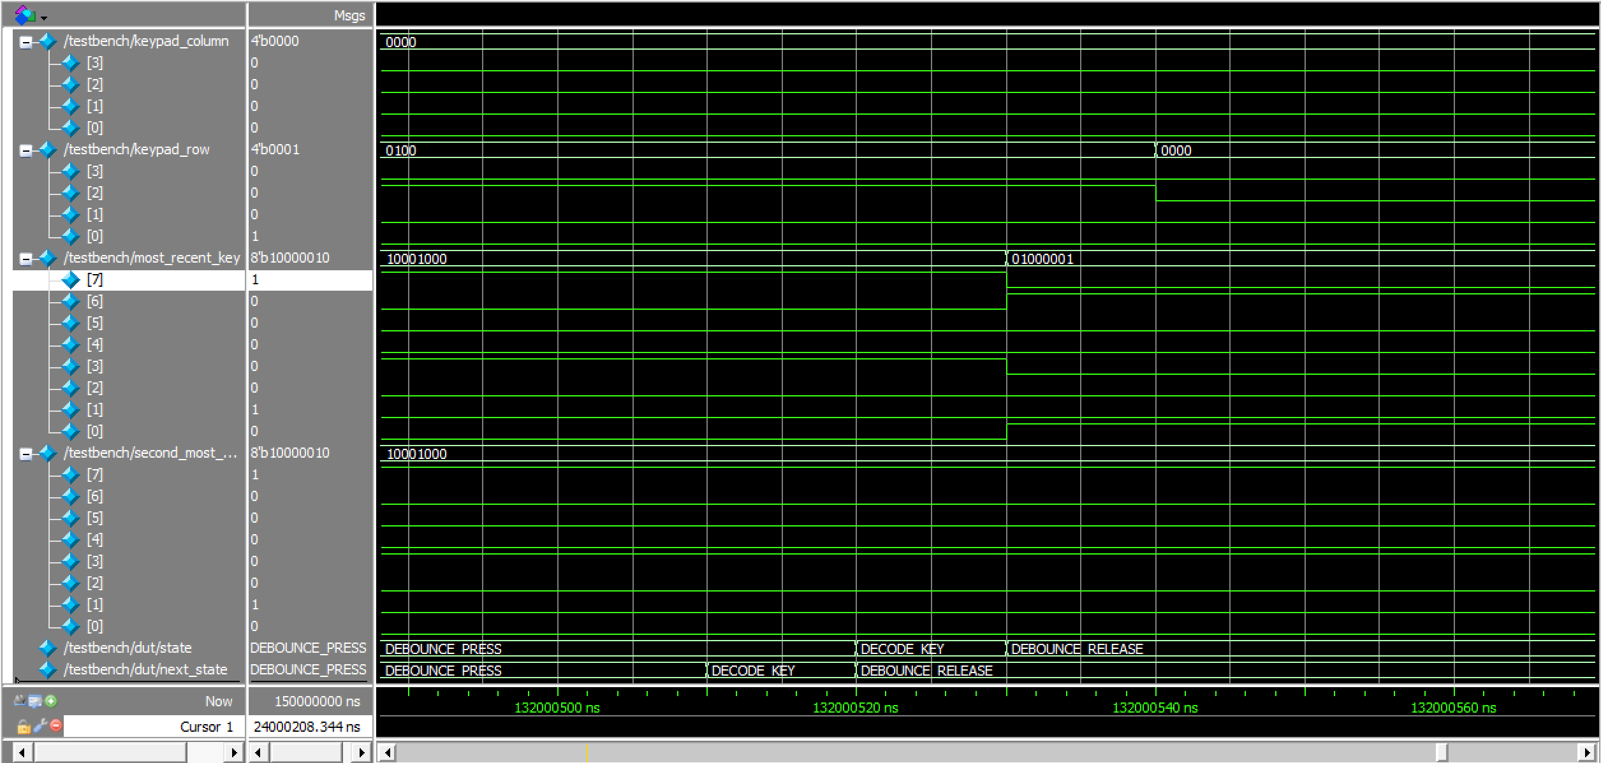The width and height of the screenshot is (1601, 763).
Task: Select keypad_row bit [2] signal
Action: 94,193
